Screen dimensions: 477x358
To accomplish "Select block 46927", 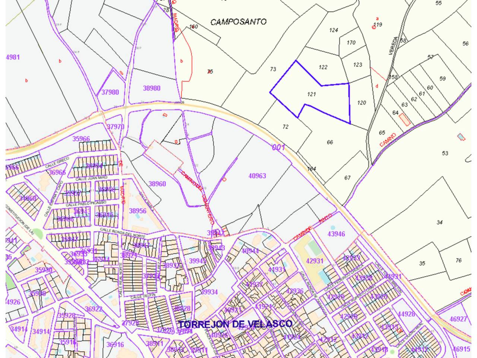I will tap(458, 319).
